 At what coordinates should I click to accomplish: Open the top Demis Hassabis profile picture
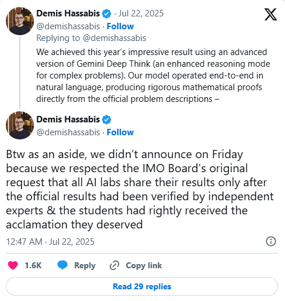click(20, 21)
